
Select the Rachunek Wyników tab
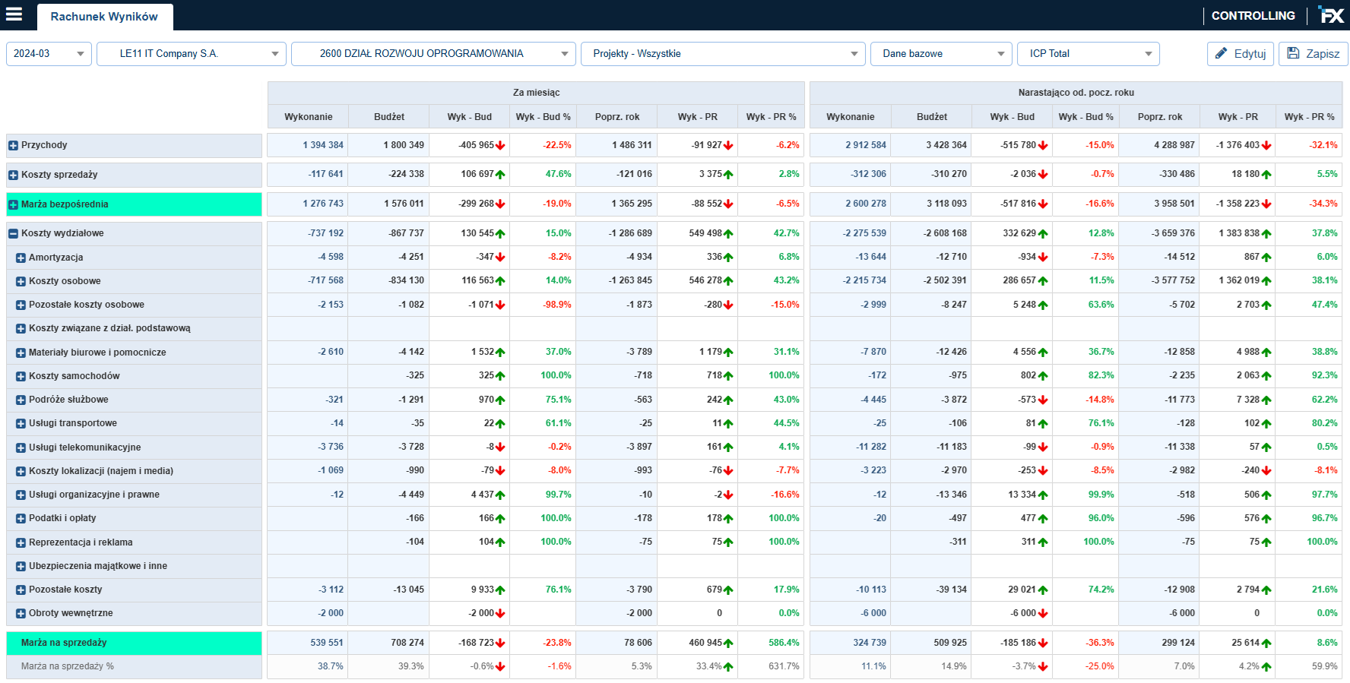[104, 17]
